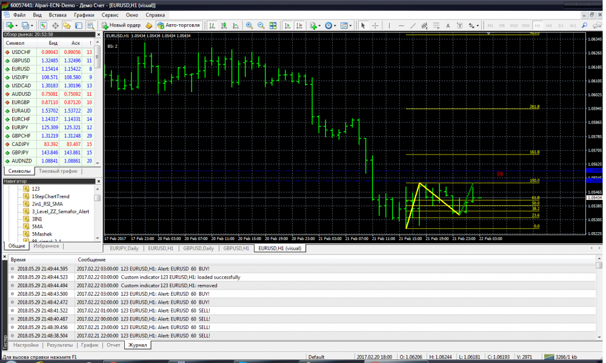
Task: Switch timeframe to D1
Action: pyautogui.click(x=561, y=25)
